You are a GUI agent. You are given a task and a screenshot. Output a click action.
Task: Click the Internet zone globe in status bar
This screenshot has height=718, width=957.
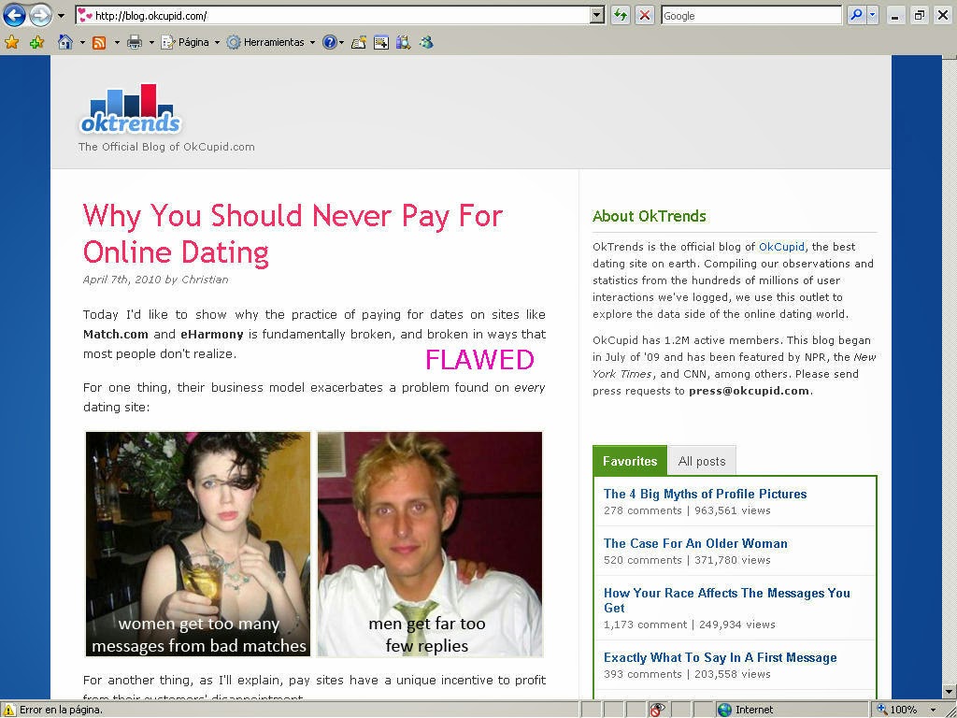pyautogui.click(x=724, y=710)
